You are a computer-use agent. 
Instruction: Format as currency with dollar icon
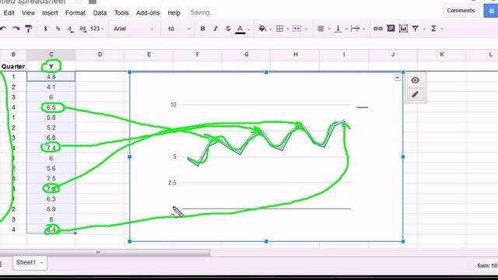click(45, 29)
